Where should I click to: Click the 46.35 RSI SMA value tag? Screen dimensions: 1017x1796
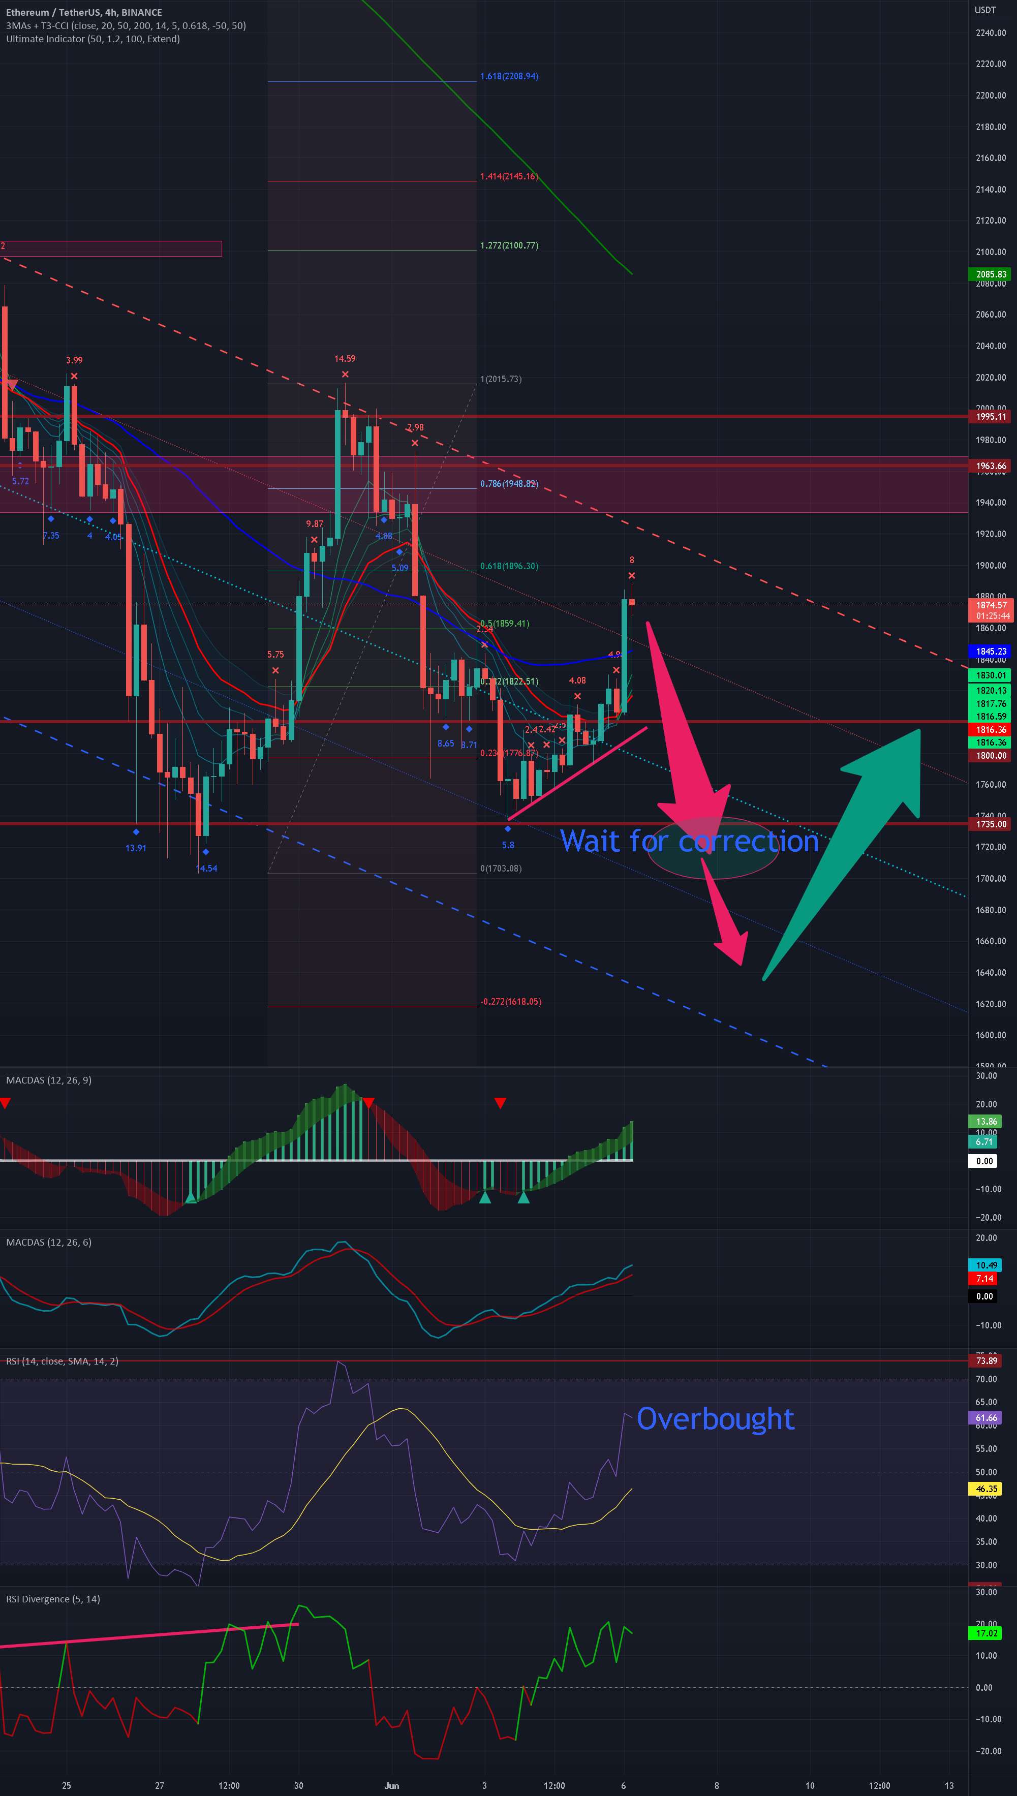(985, 1489)
